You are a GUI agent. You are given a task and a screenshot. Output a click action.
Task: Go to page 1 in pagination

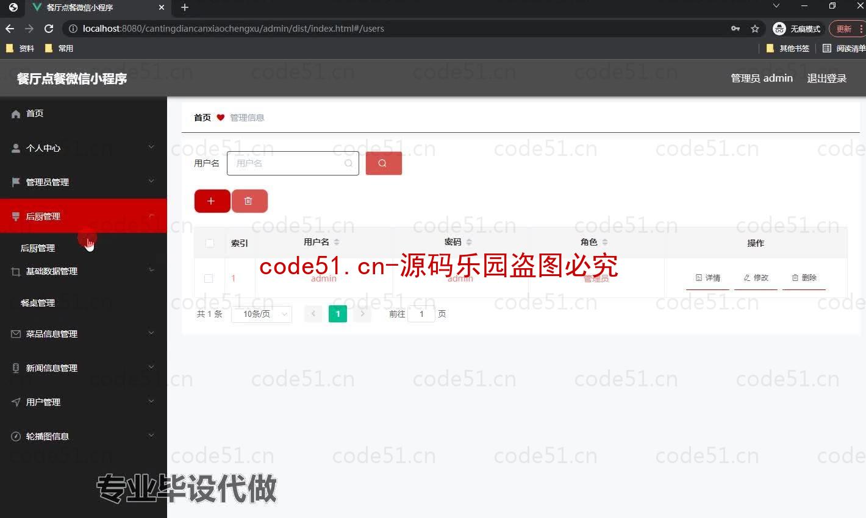point(338,314)
